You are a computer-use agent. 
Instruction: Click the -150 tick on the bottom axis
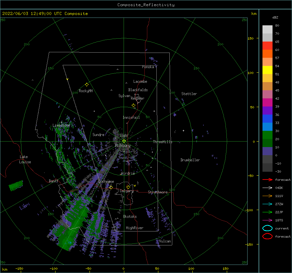click(19, 268)
